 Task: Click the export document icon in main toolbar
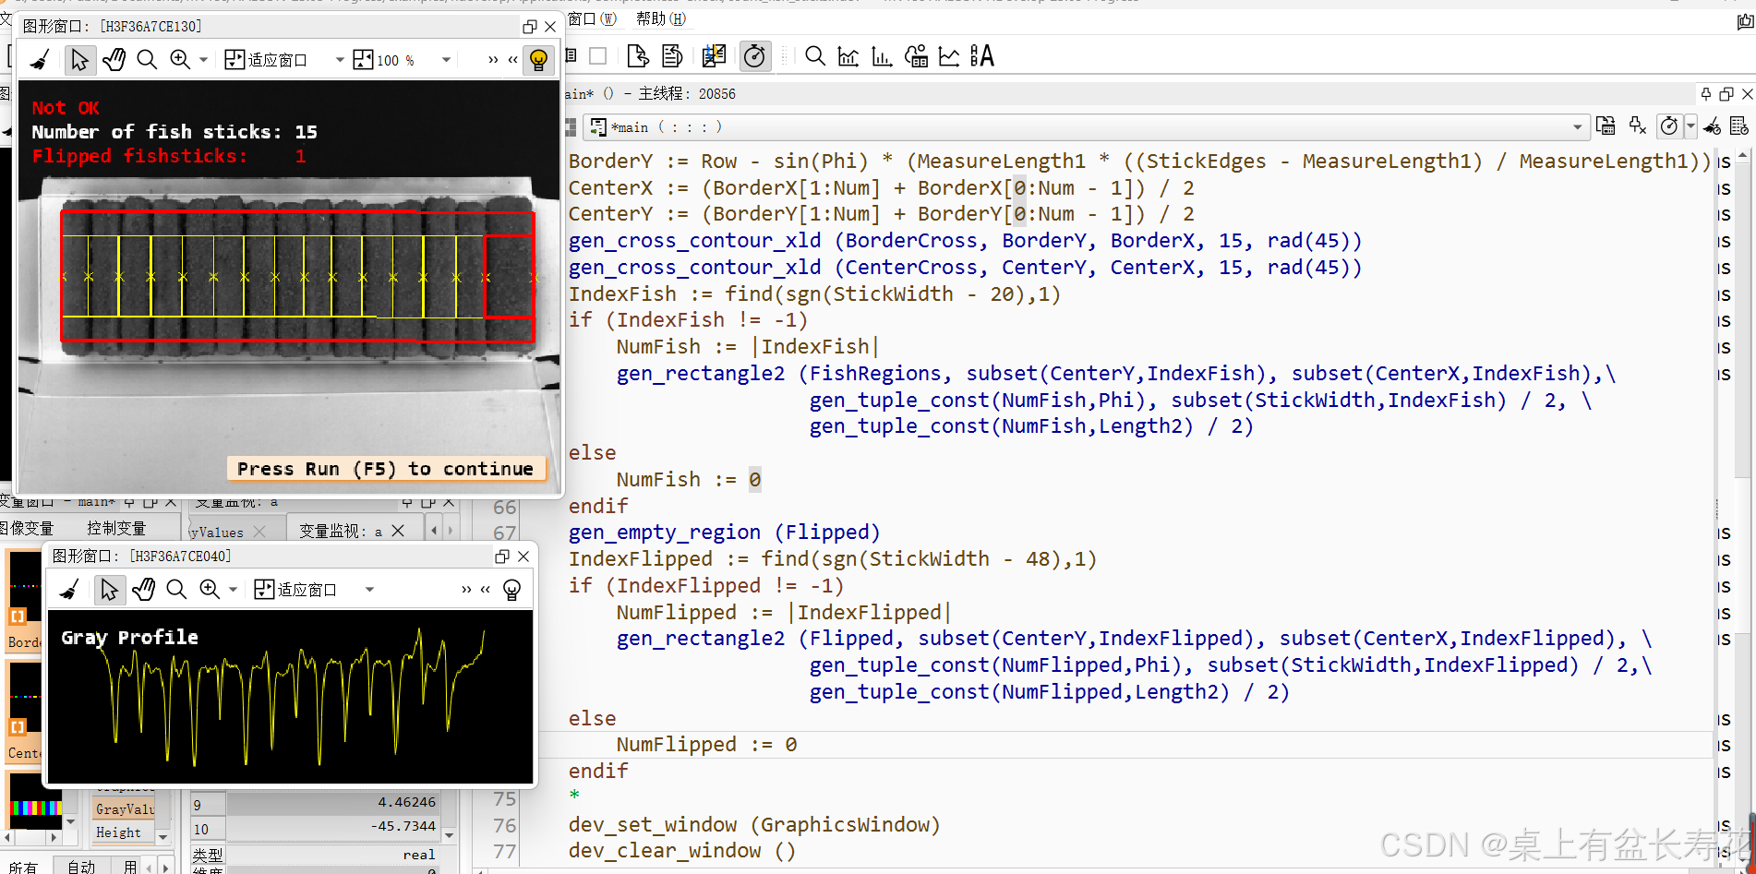pyautogui.click(x=637, y=56)
